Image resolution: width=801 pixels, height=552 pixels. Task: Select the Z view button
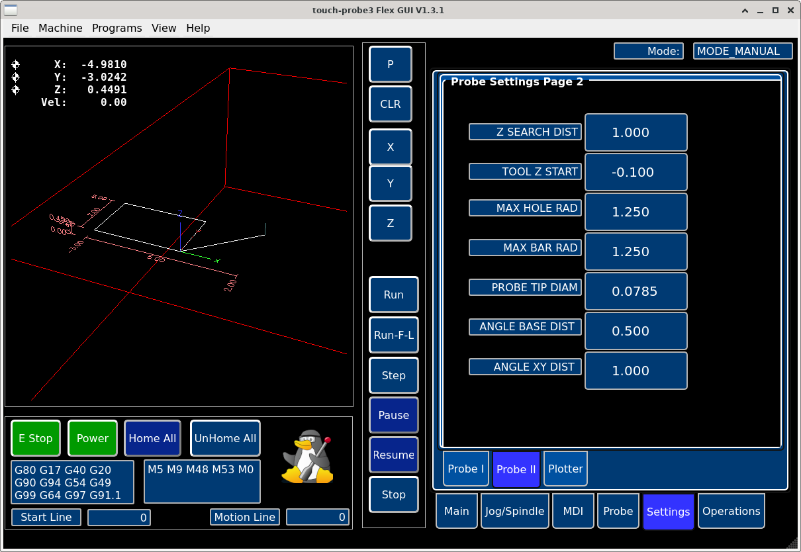[390, 223]
